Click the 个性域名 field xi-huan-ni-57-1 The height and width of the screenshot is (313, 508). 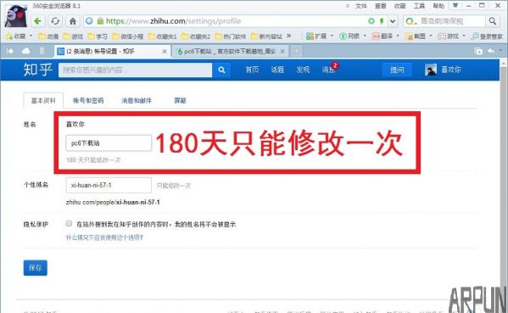(109, 185)
